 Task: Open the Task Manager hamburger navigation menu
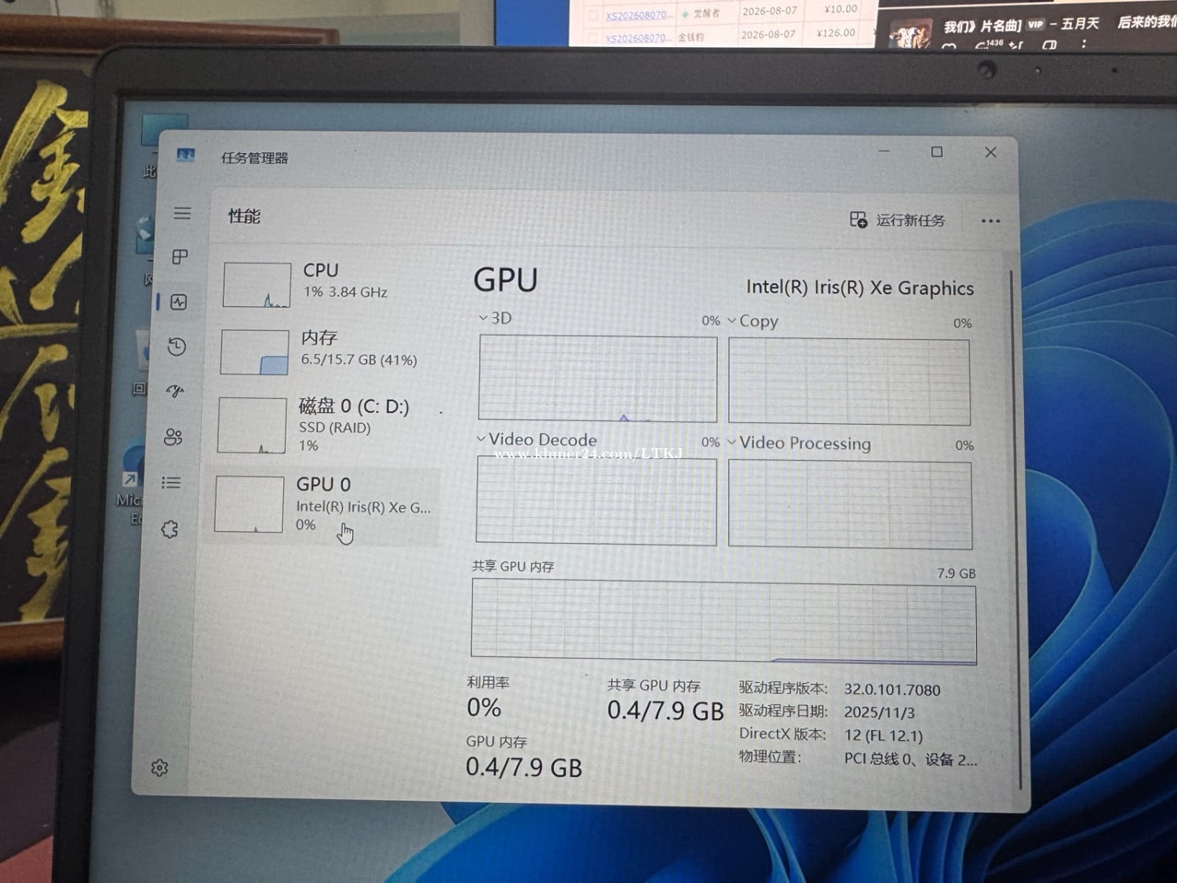[x=182, y=213]
